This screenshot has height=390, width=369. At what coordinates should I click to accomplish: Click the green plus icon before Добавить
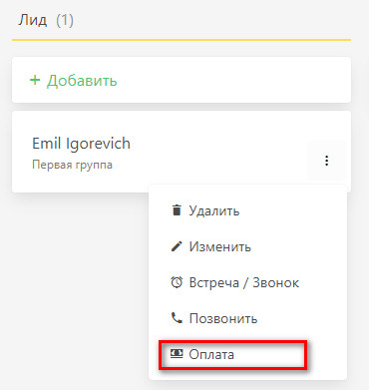pos(35,80)
